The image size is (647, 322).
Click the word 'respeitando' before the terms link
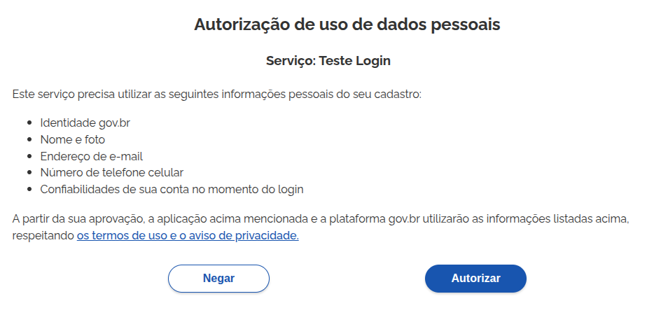coord(43,236)
